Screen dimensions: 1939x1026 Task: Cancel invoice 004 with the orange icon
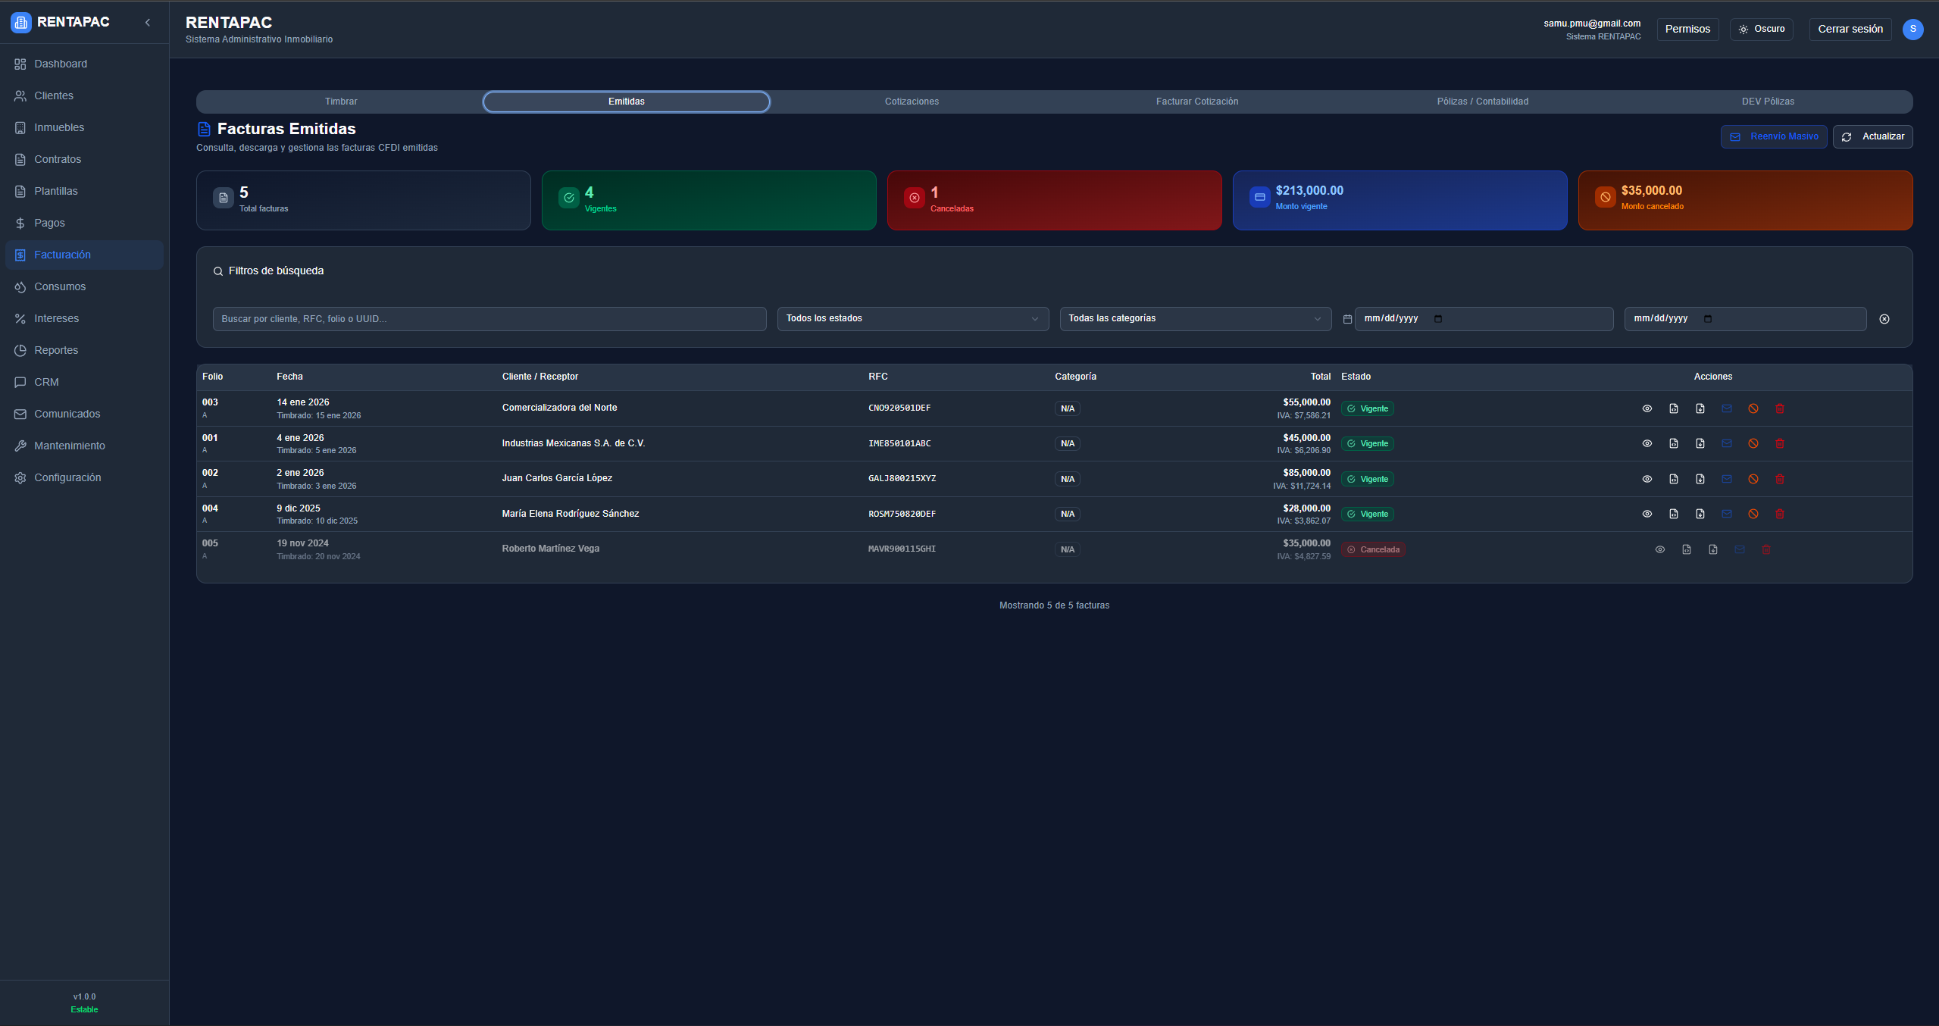tap(1753, 514)
